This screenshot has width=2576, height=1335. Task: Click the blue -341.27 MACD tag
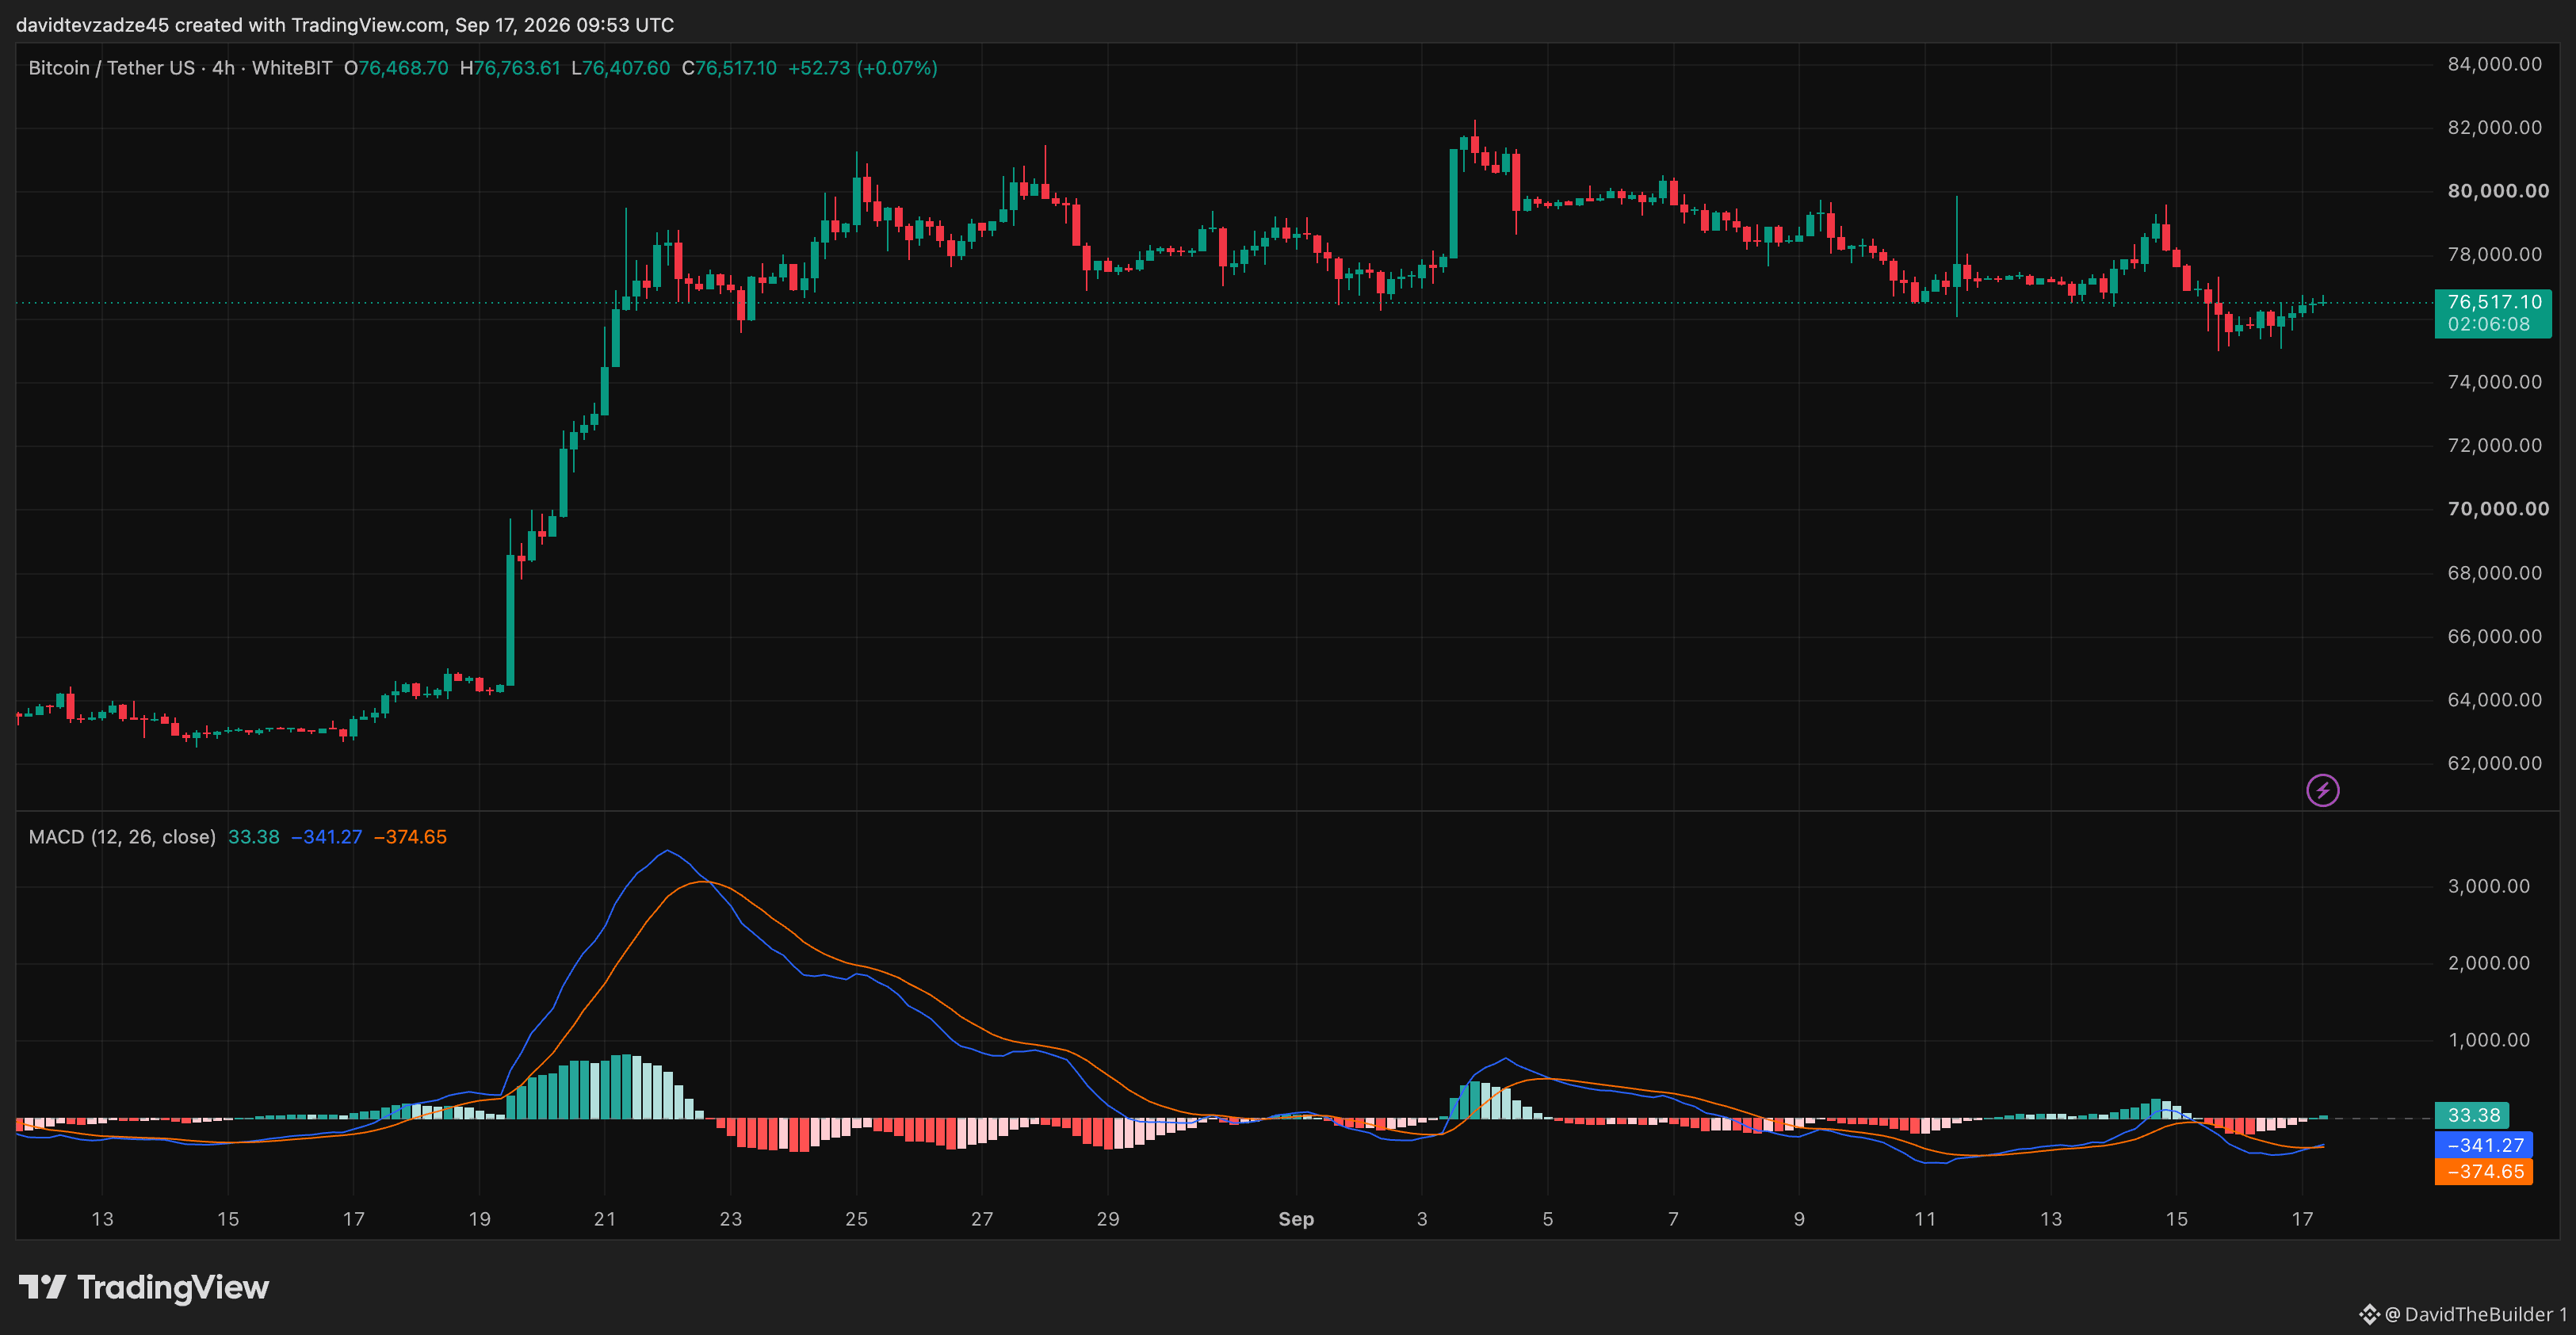point(2483,1145)
